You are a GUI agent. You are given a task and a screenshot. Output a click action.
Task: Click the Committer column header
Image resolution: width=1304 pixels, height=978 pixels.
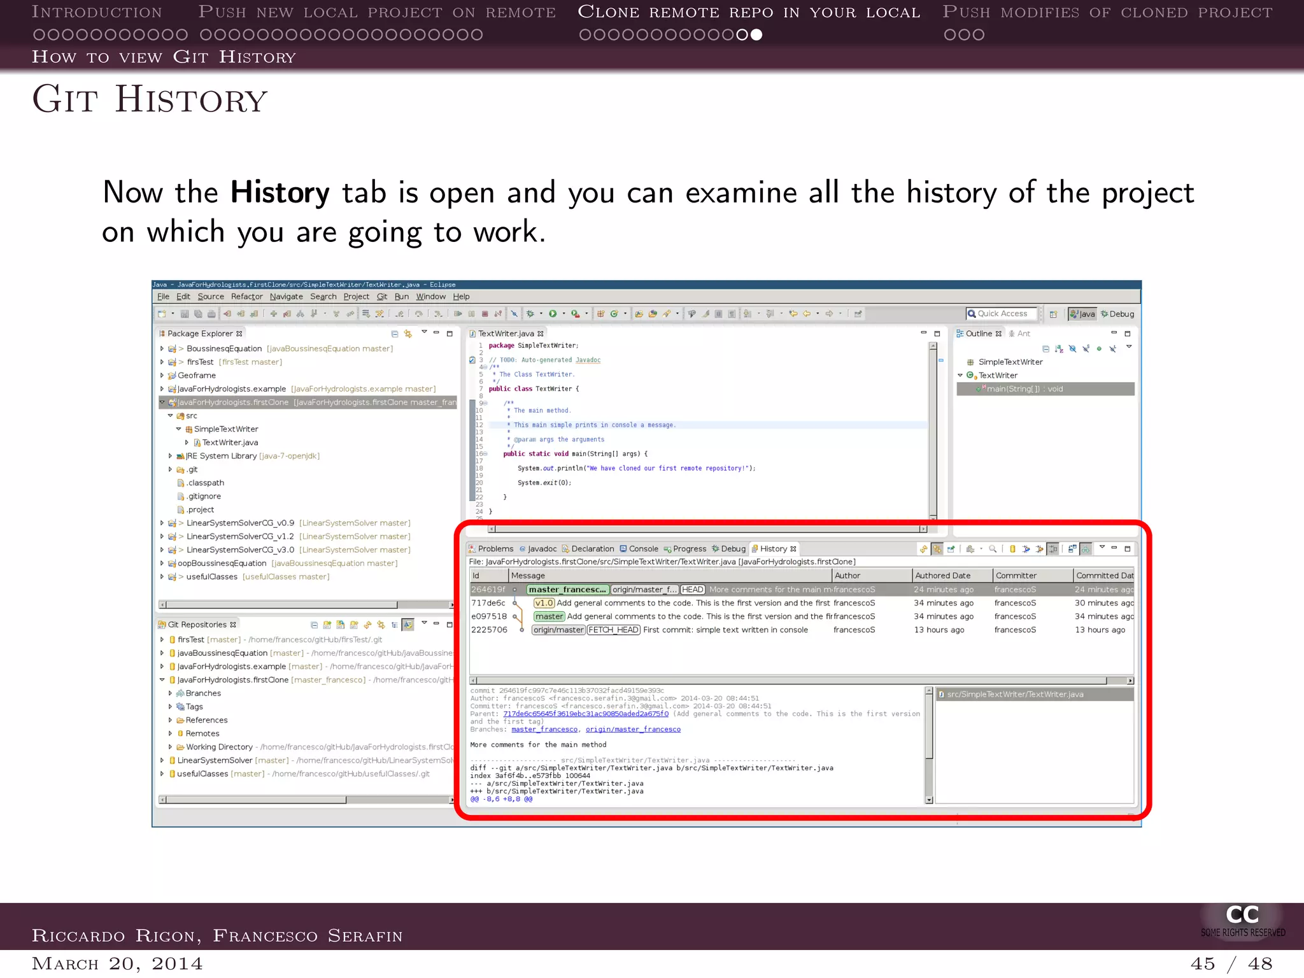tap(1033, 576)
